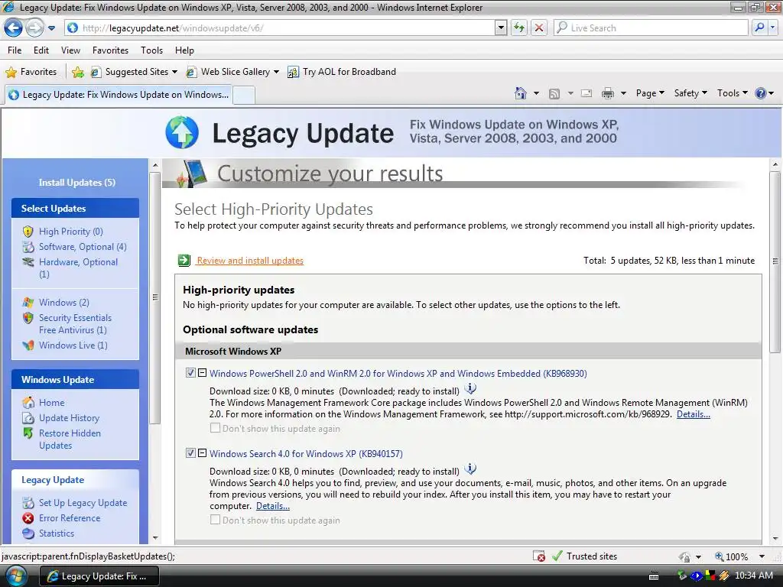Open the address bar history dropdown

click(501, 28)
